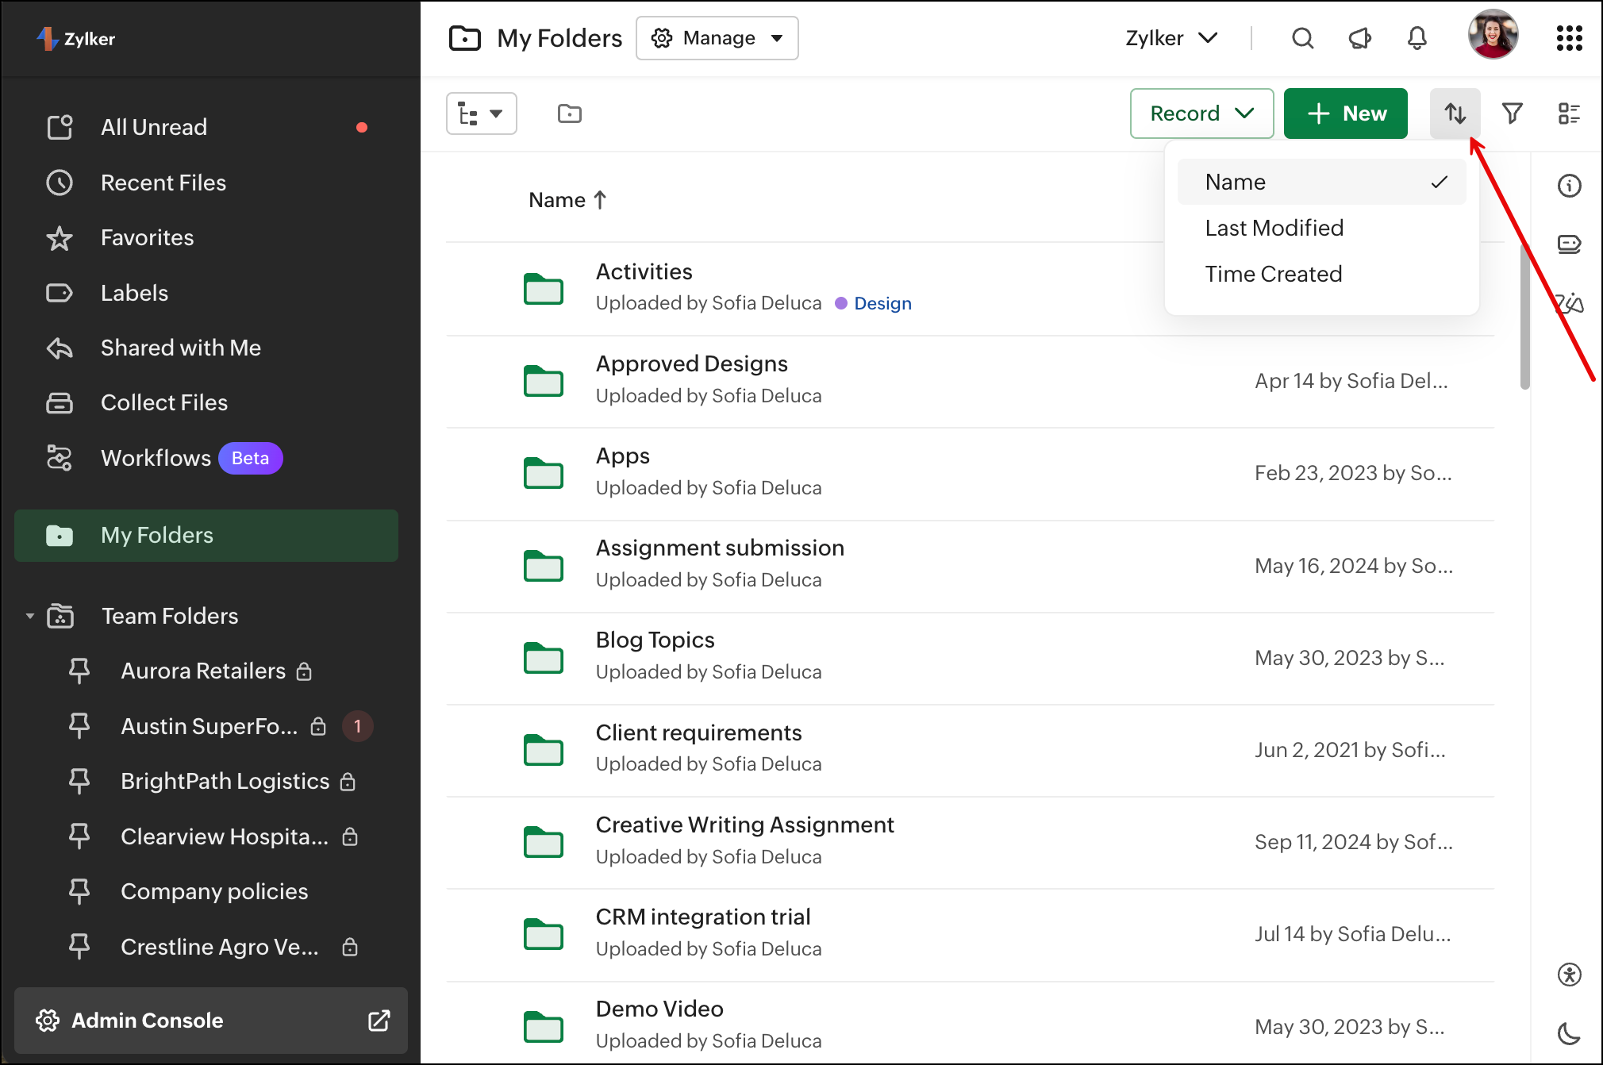Click the sort arrows icon
Viewport: 1603px width, 1065px height.
click(1455, 113)
